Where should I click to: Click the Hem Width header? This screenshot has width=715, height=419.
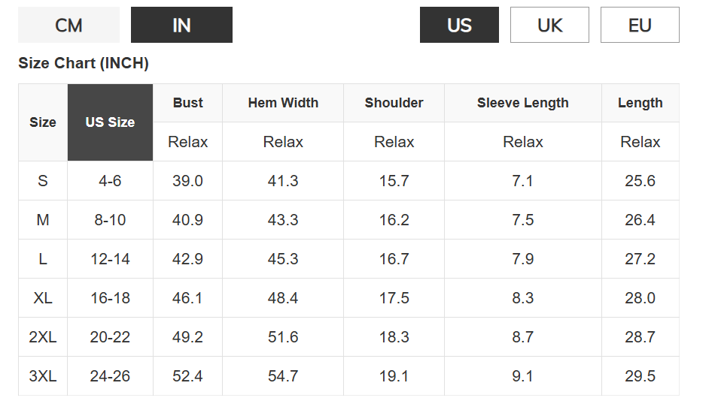[x=283, y=103]
